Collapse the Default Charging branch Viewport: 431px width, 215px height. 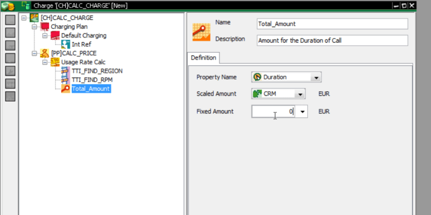click(x=45, y=36)
